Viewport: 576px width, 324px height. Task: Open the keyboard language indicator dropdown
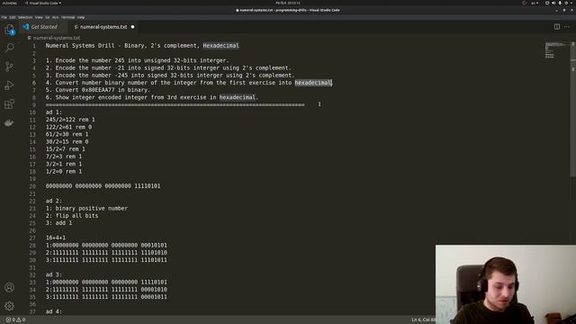pos(535,3)
